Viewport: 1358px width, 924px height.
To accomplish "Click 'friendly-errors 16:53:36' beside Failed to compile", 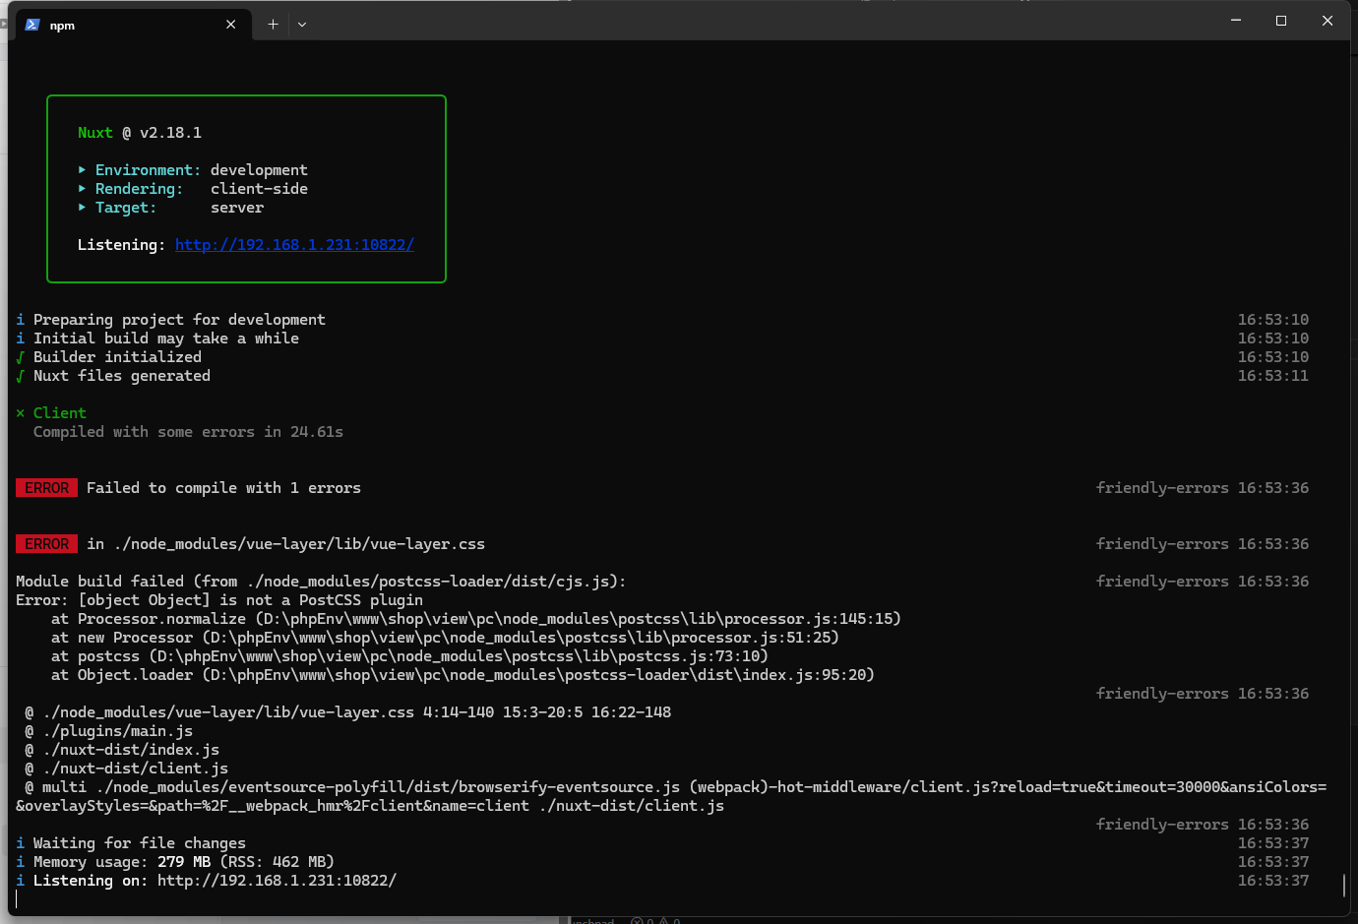I will (x=1203, y=488).
